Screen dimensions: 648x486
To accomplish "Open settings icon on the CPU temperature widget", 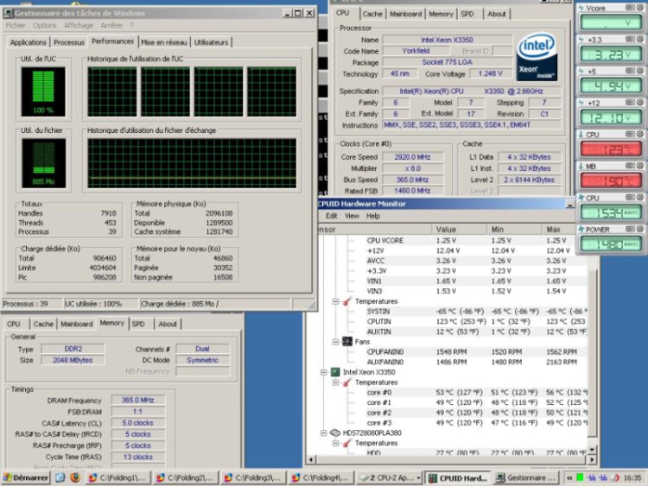I will [x=630, y=134].
